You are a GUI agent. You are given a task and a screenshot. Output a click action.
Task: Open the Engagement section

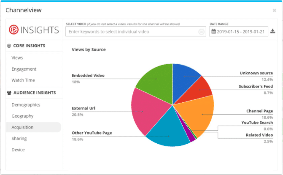(x=24, y=69)
